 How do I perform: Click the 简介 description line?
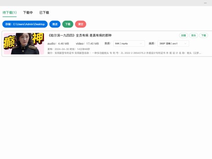(124, 53)
